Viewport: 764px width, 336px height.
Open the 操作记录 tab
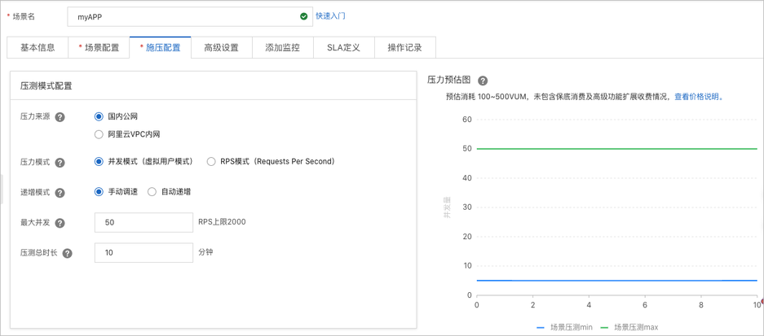click(405, 48)
